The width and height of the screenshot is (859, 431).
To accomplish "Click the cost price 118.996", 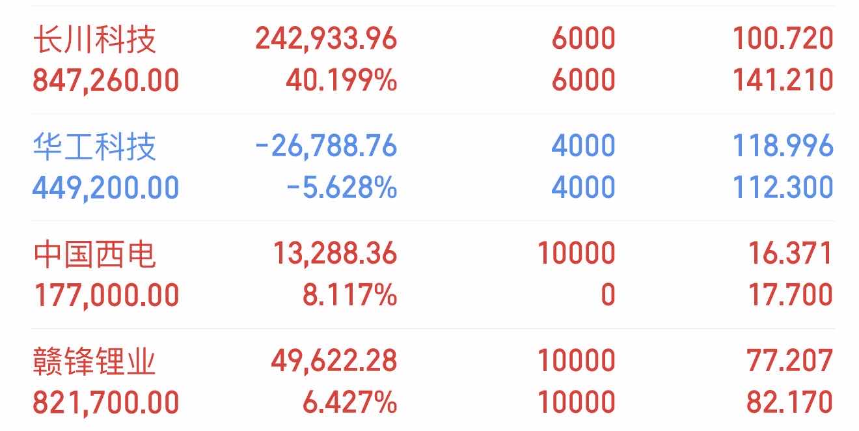I will pos(783,146).
